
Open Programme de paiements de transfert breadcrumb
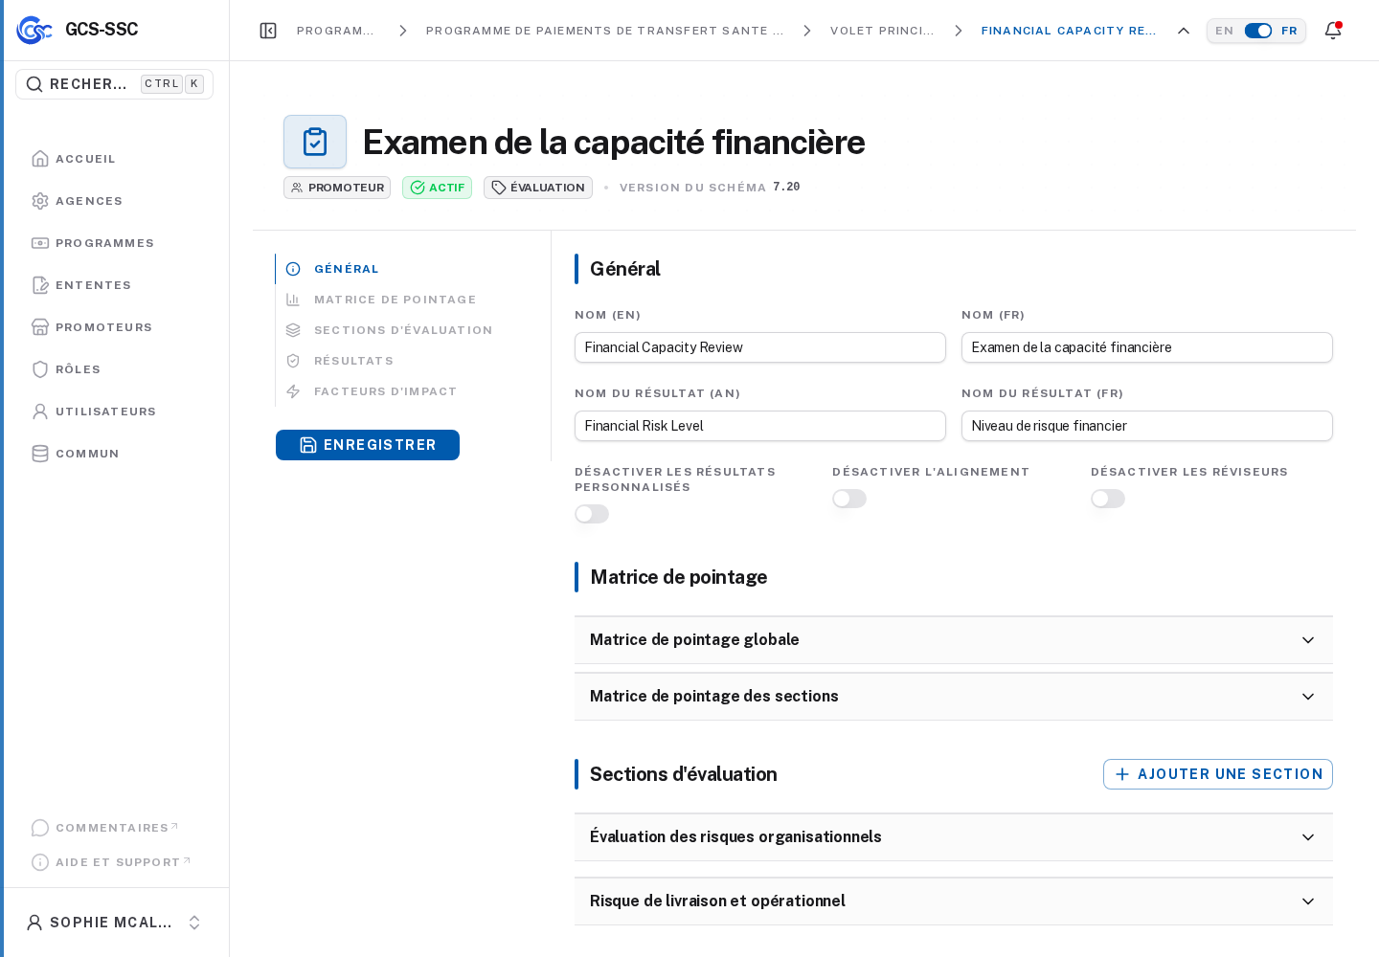click(x=604, y=31)
